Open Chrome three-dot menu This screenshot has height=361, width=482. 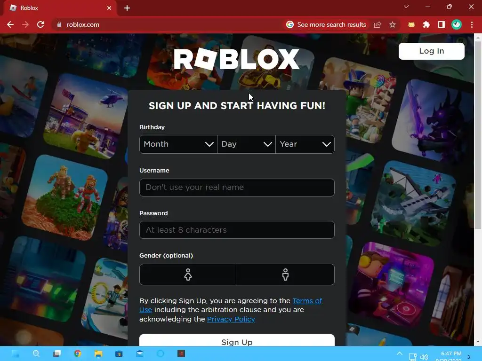click(472, 24)
